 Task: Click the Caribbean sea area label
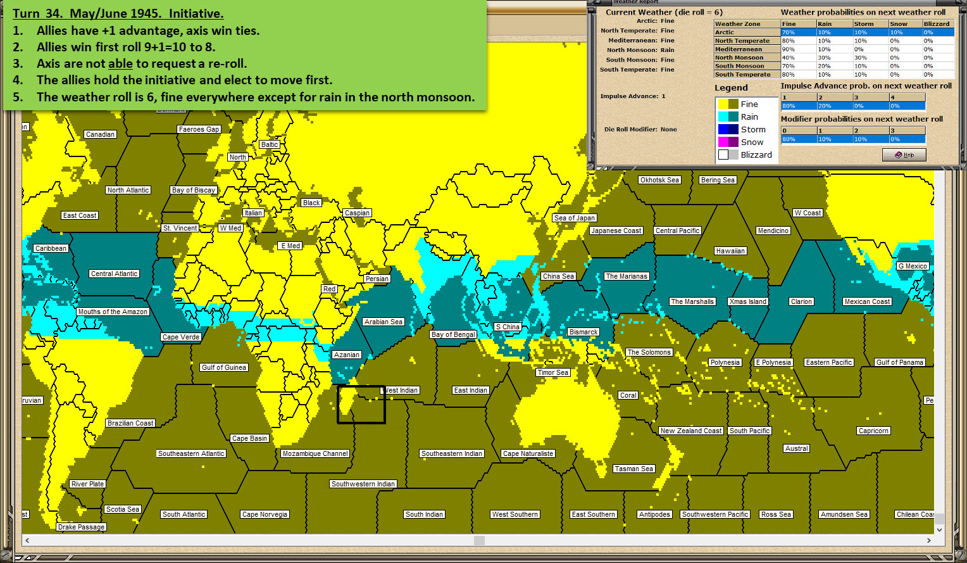(x=51, y=248)
